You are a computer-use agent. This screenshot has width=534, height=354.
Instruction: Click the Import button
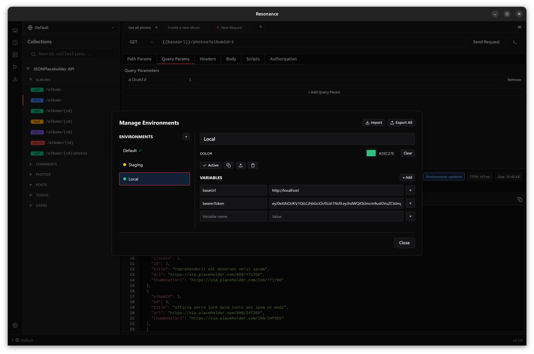[x=374, y=123]
